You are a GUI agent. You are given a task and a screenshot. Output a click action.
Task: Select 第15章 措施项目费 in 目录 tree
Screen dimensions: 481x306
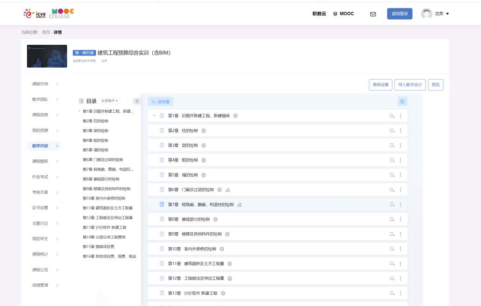click(98, 247)
